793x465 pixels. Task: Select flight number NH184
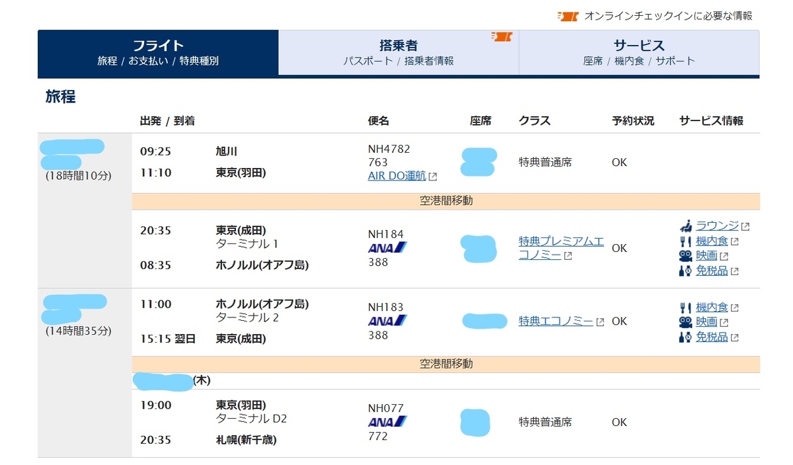386,233
